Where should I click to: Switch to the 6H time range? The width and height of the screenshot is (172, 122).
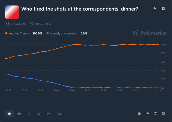19,113
